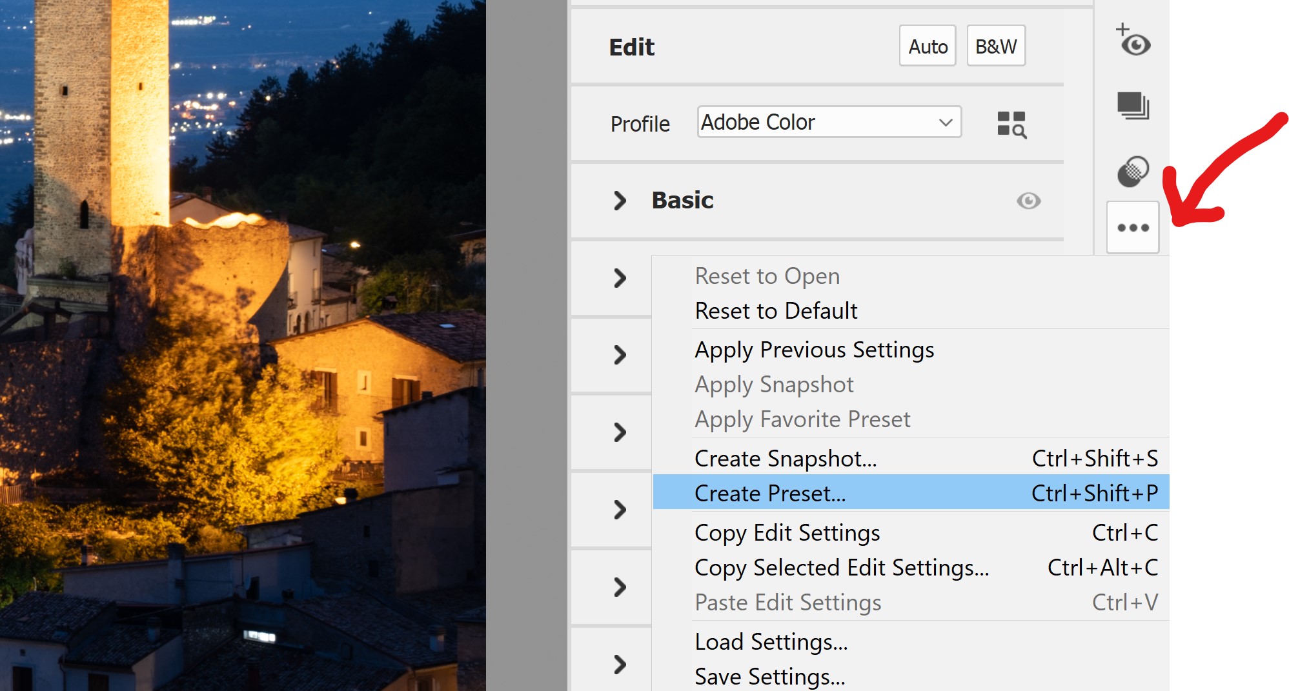Click the Profile label
This screenshot has width=1289, height=691.
(640, 123)
